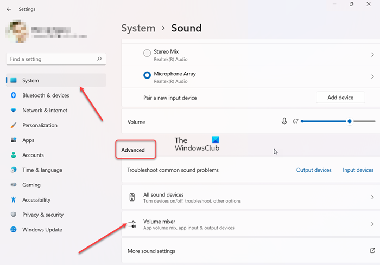The image size is (380, 266).
Task: Click the Personalization paintbrush icon
Action: (14, 125)
